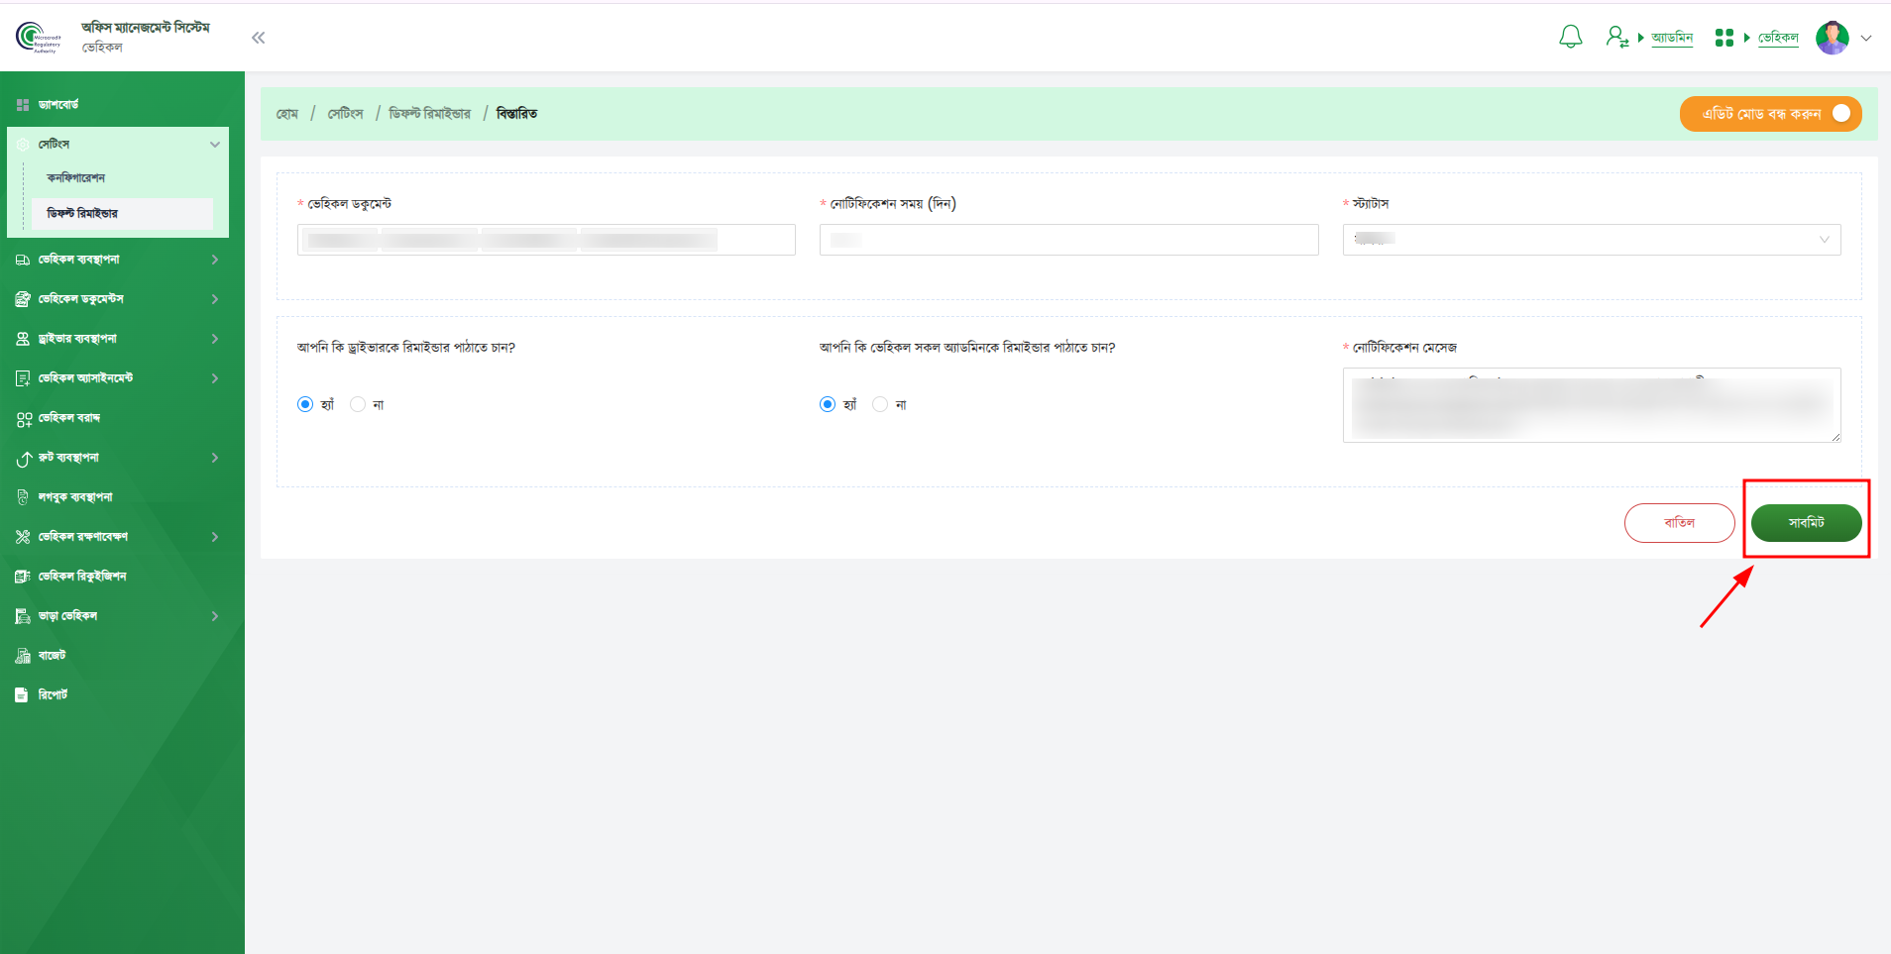
Task: Select 'না' for driver reminder question
Action: (x=358, y=404)
